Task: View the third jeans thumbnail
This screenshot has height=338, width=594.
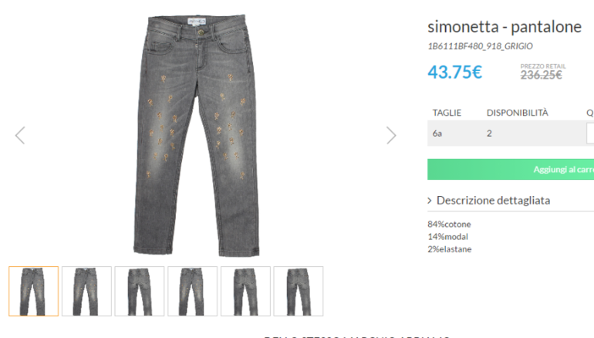Action: pos(140,291)
